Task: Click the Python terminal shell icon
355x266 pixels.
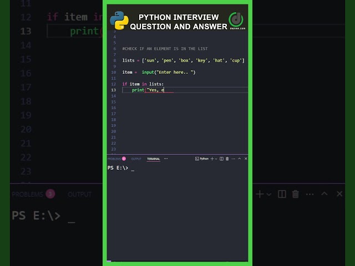Action: click(197, 159)
